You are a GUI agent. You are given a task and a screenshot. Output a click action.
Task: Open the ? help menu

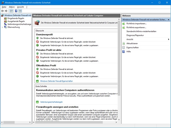tap(27, 7)
